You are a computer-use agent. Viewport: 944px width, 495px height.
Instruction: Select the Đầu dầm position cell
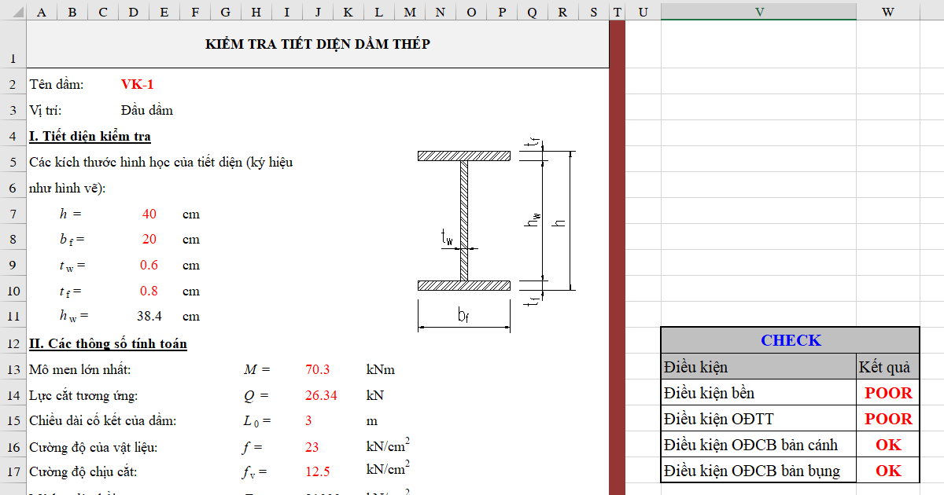[x=147, y=110]
